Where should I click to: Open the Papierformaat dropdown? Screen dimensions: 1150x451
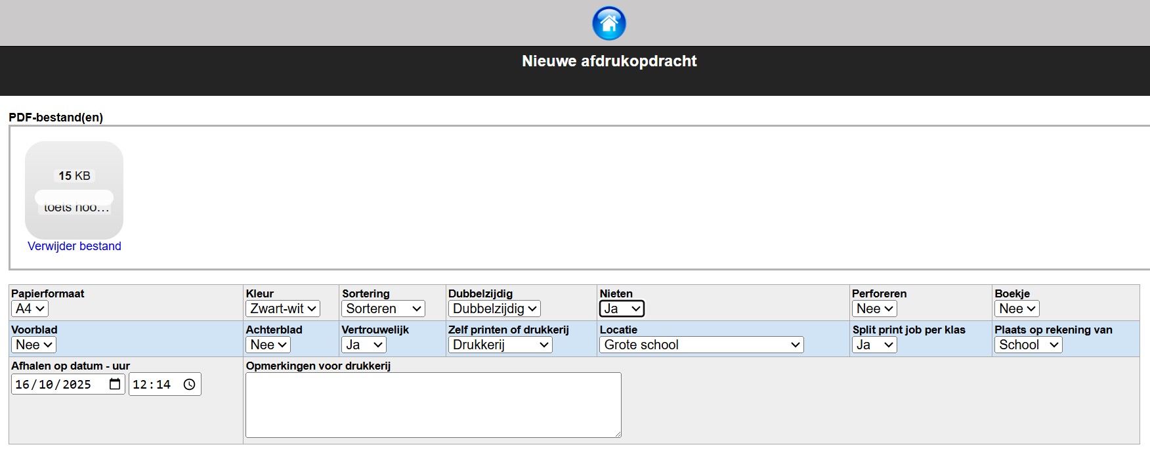(30, 309)
